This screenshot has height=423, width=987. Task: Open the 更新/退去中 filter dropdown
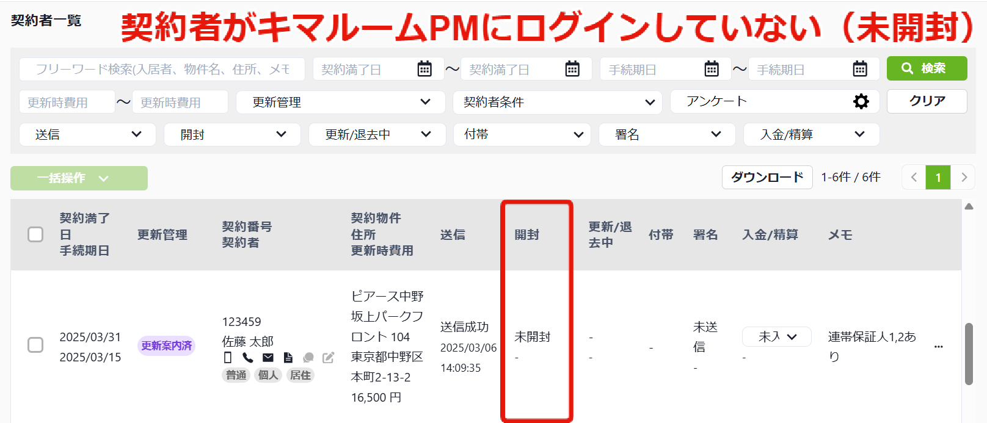(377, 134)
